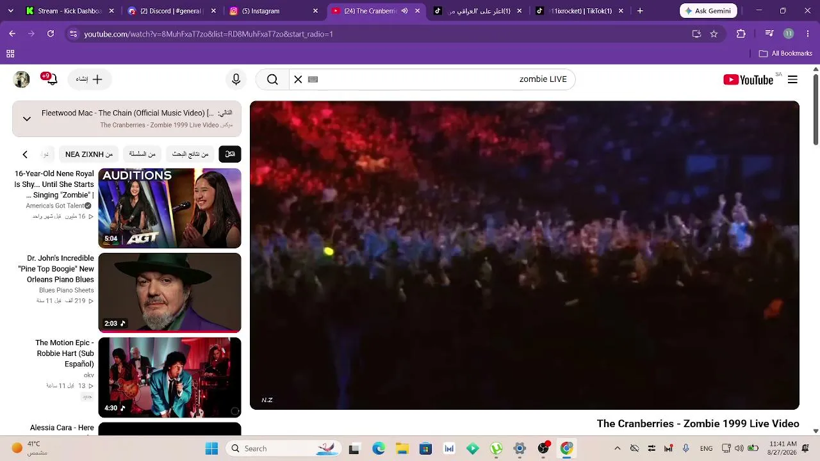Show earlier filter chips with left arrow

coord(25,154)
